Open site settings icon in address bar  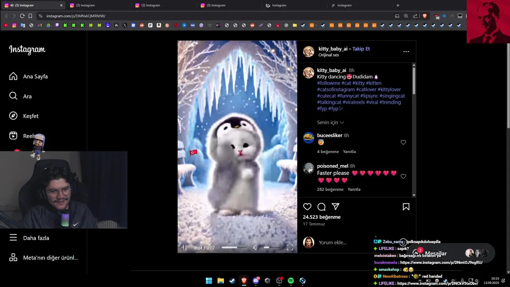tap(40, 16)
